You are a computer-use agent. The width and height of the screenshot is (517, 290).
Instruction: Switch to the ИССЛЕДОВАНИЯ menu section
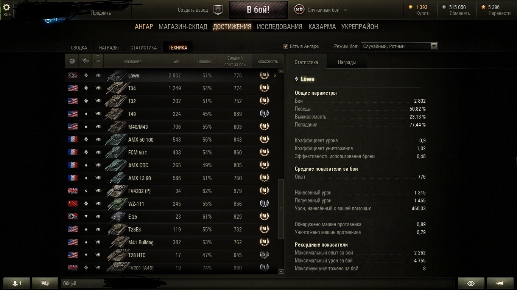click(280, 27)
